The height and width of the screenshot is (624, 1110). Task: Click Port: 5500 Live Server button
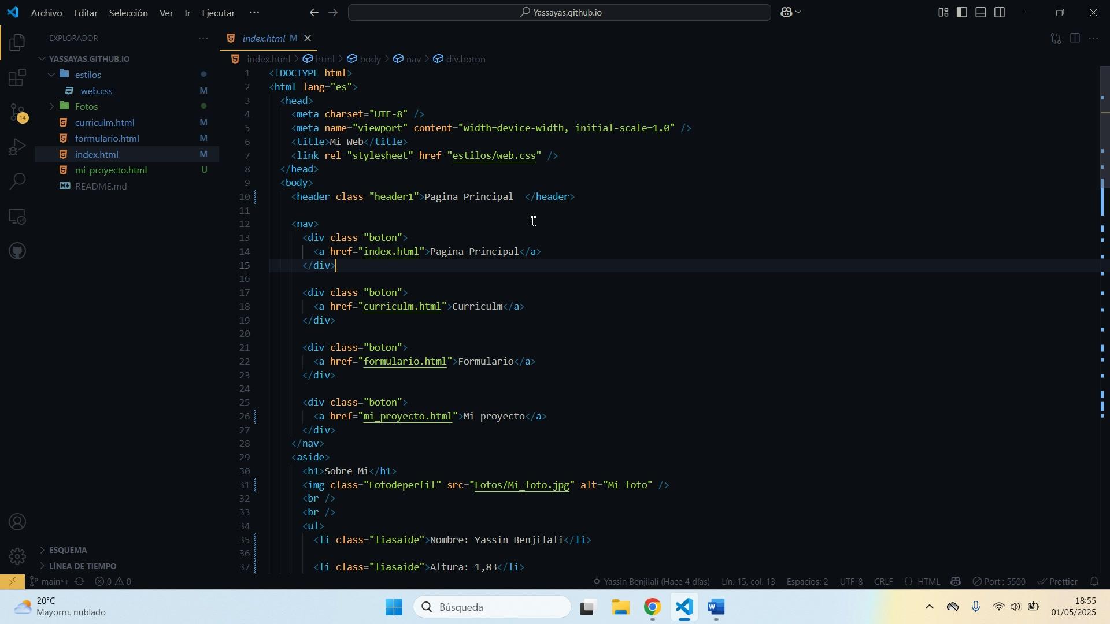click(x=1000, y=582)
